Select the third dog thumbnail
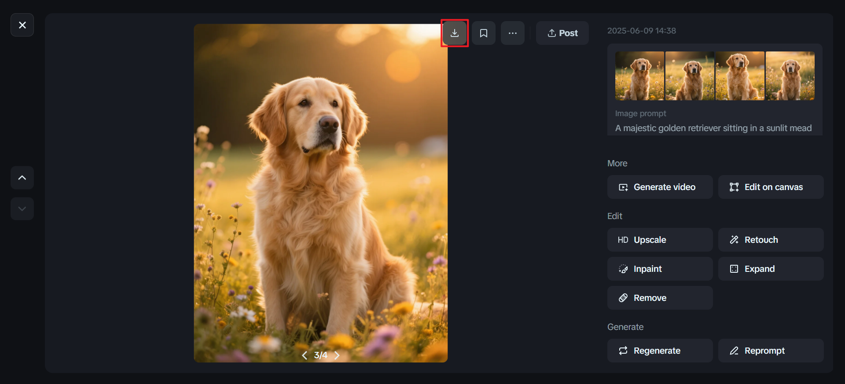 740,76
